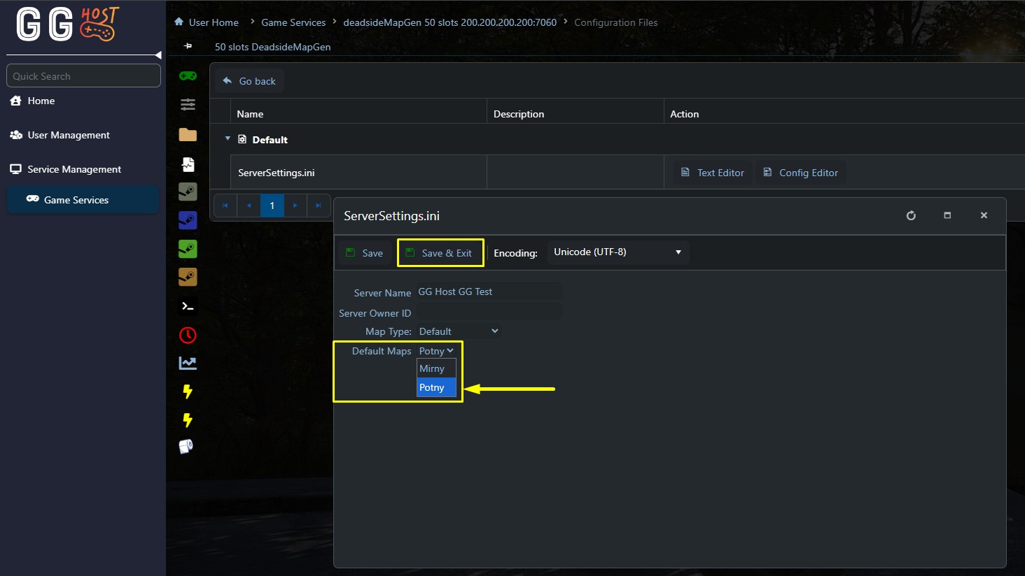This screenshot has height=576, width=1025.
Task: Click the Save & Exit button
Action: (440, 253)
